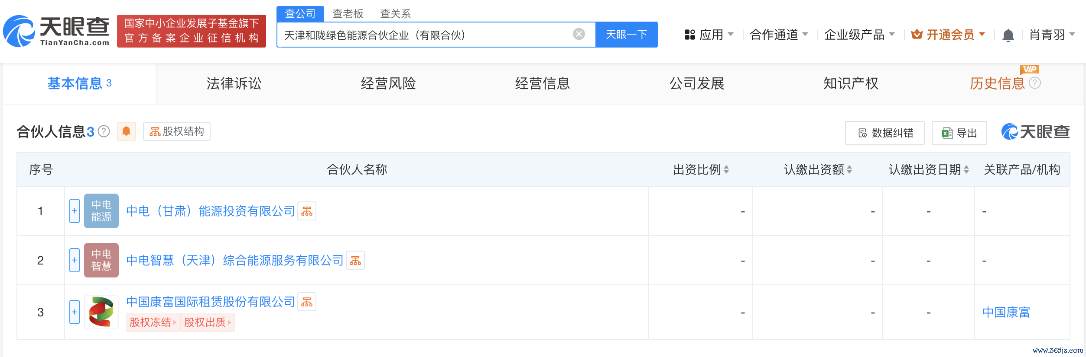Click the 数据纠错 button
Viewport: 1086px width, 357px height.
coord(885,133)
